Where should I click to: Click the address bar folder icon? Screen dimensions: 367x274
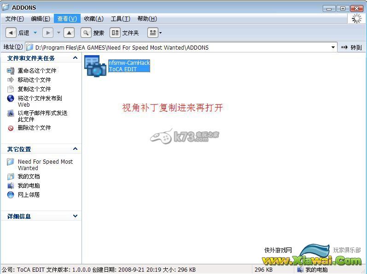[30, 47]
